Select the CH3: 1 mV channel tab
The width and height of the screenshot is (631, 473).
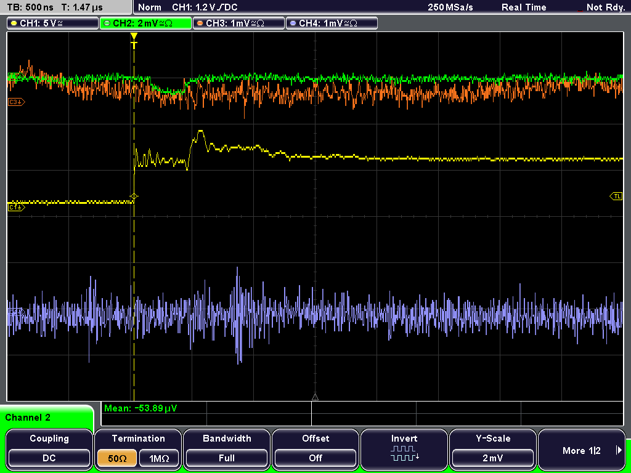[x=238, y=23]
